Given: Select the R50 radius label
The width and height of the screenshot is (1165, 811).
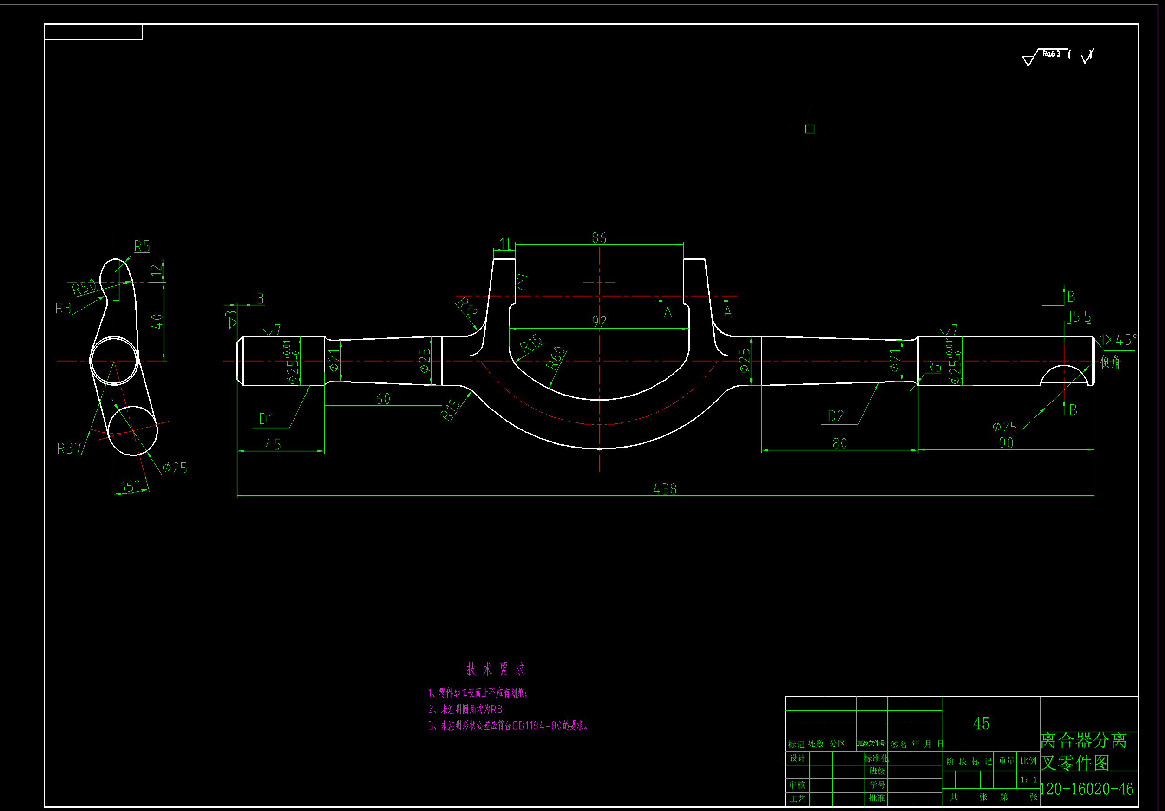Looking at the screenshot, I should tap(84, 287).
